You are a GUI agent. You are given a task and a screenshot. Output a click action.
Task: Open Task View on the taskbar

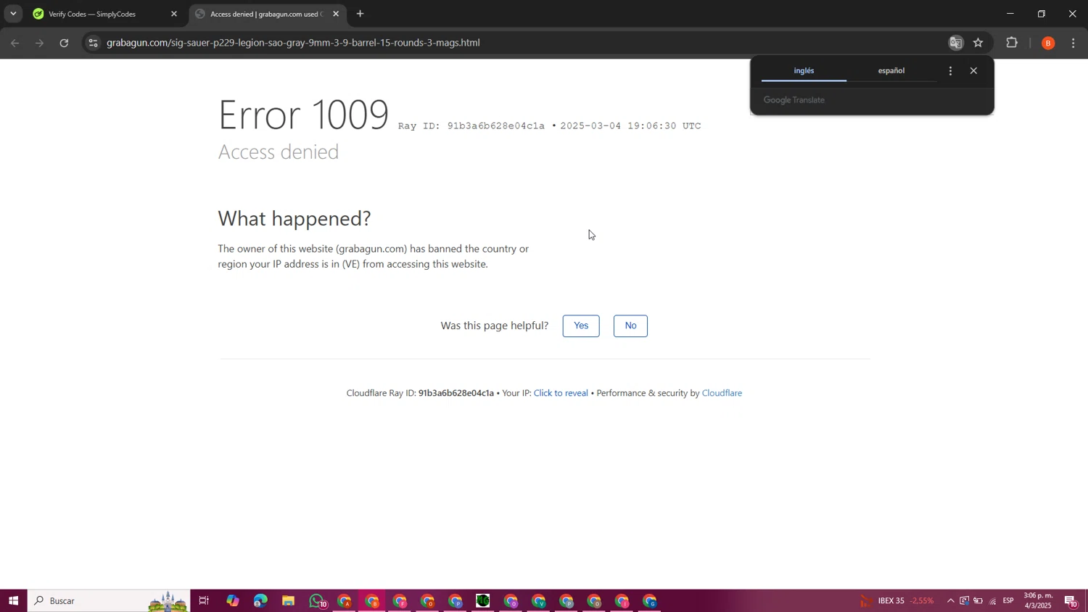point(204,600)
